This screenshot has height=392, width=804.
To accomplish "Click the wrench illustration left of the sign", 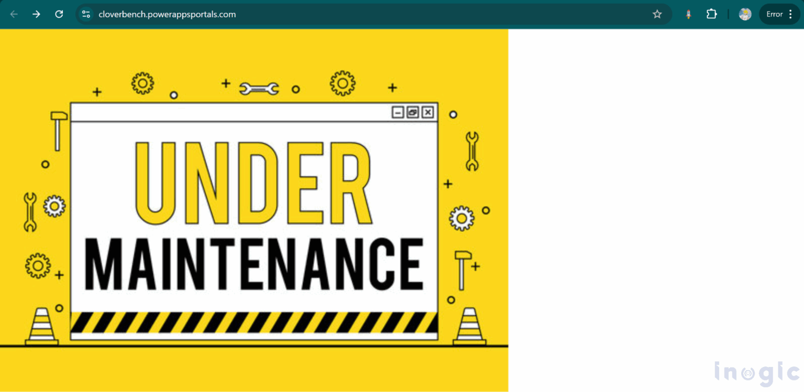I will 30,212.
